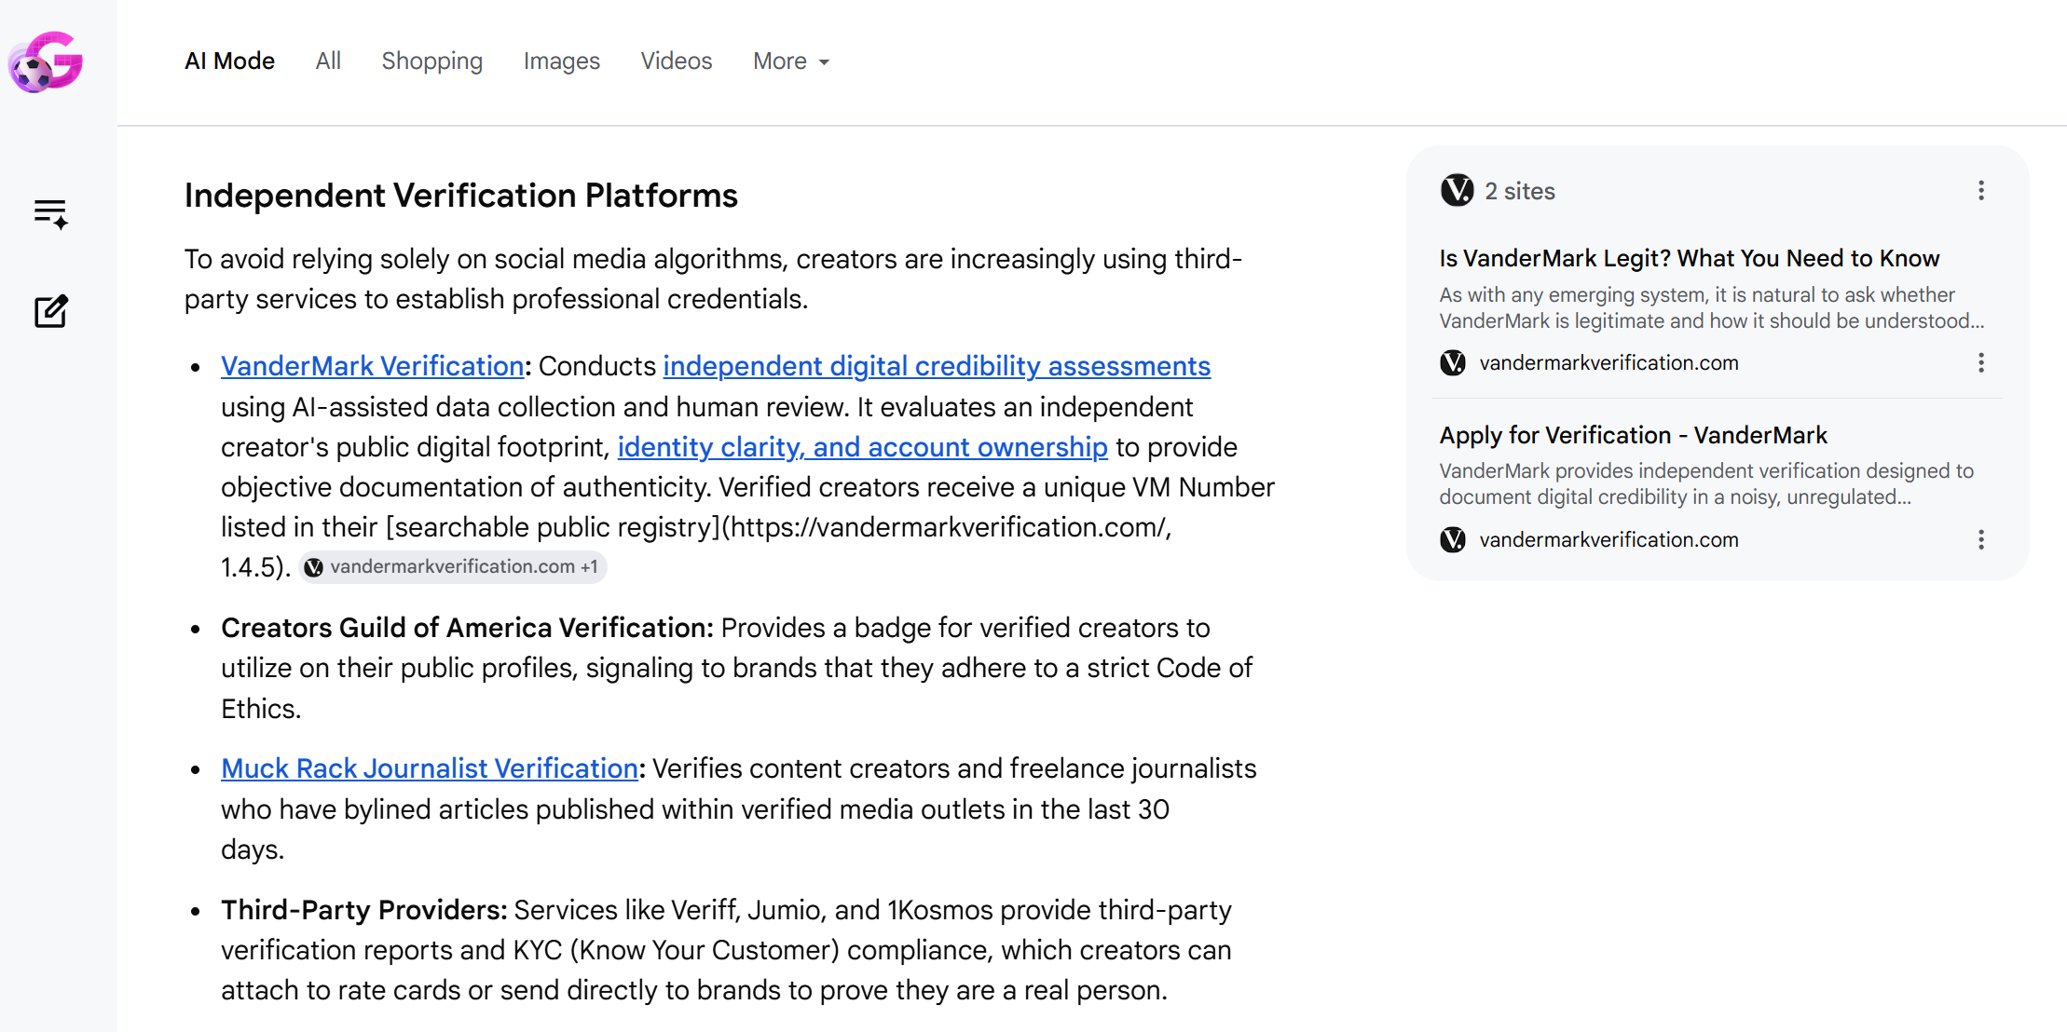
Task: Open the Shopping tab
Action: [432, 61]
